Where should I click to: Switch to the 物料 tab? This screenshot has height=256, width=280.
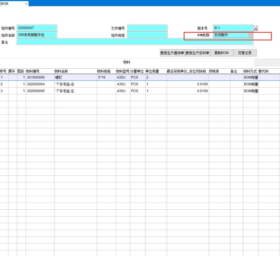click(x=127, y=62)
